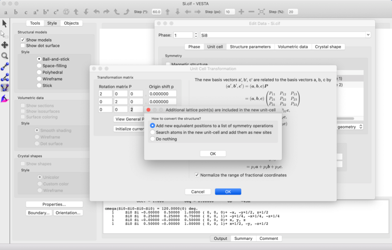The height and width of the screenshot is (250, 392).
Task: Fit structure to screen icon
Action: coord(261,12)
